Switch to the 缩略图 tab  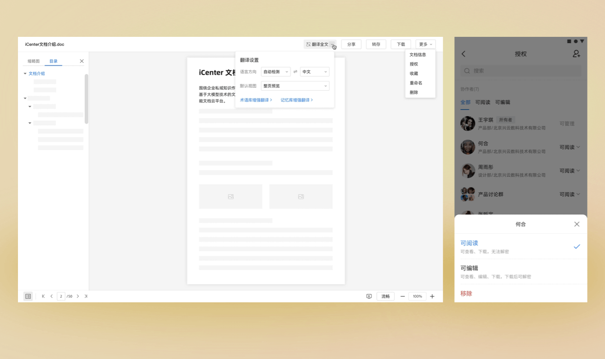[34, 61]
